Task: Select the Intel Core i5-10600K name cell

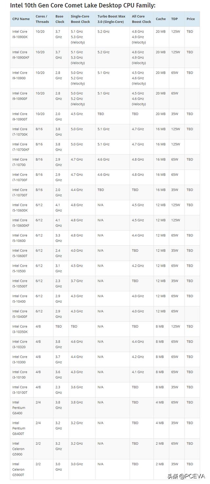Action: click(20, 207)
